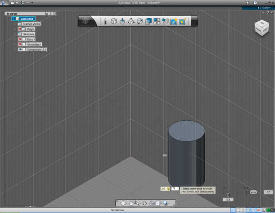Select the Combine overlapping squares tool
The image size is (275, 213).
(149, 21)
